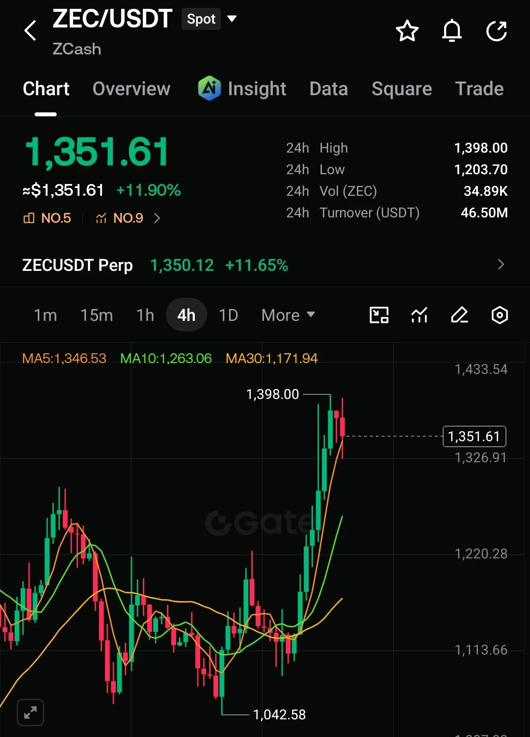Tap the 1,220.28 price axis label
Image resolution: width=530 pixels, height=737 pixels.
(481, 553)
